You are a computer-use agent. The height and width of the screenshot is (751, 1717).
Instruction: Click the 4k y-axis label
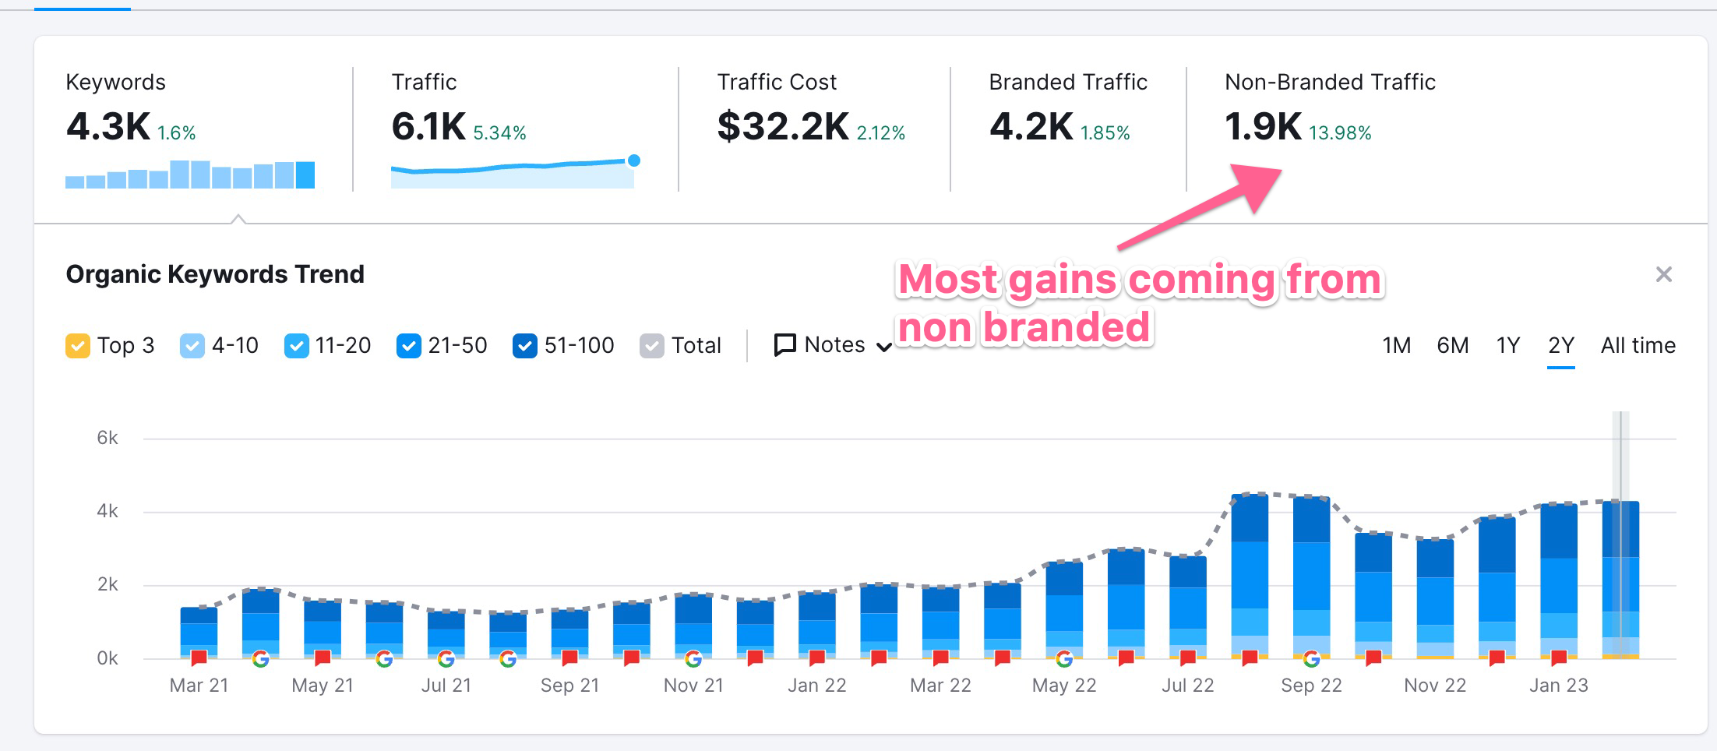tap(108, 511)
